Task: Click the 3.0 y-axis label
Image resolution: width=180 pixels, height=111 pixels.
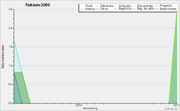Action: click(10, 9)
